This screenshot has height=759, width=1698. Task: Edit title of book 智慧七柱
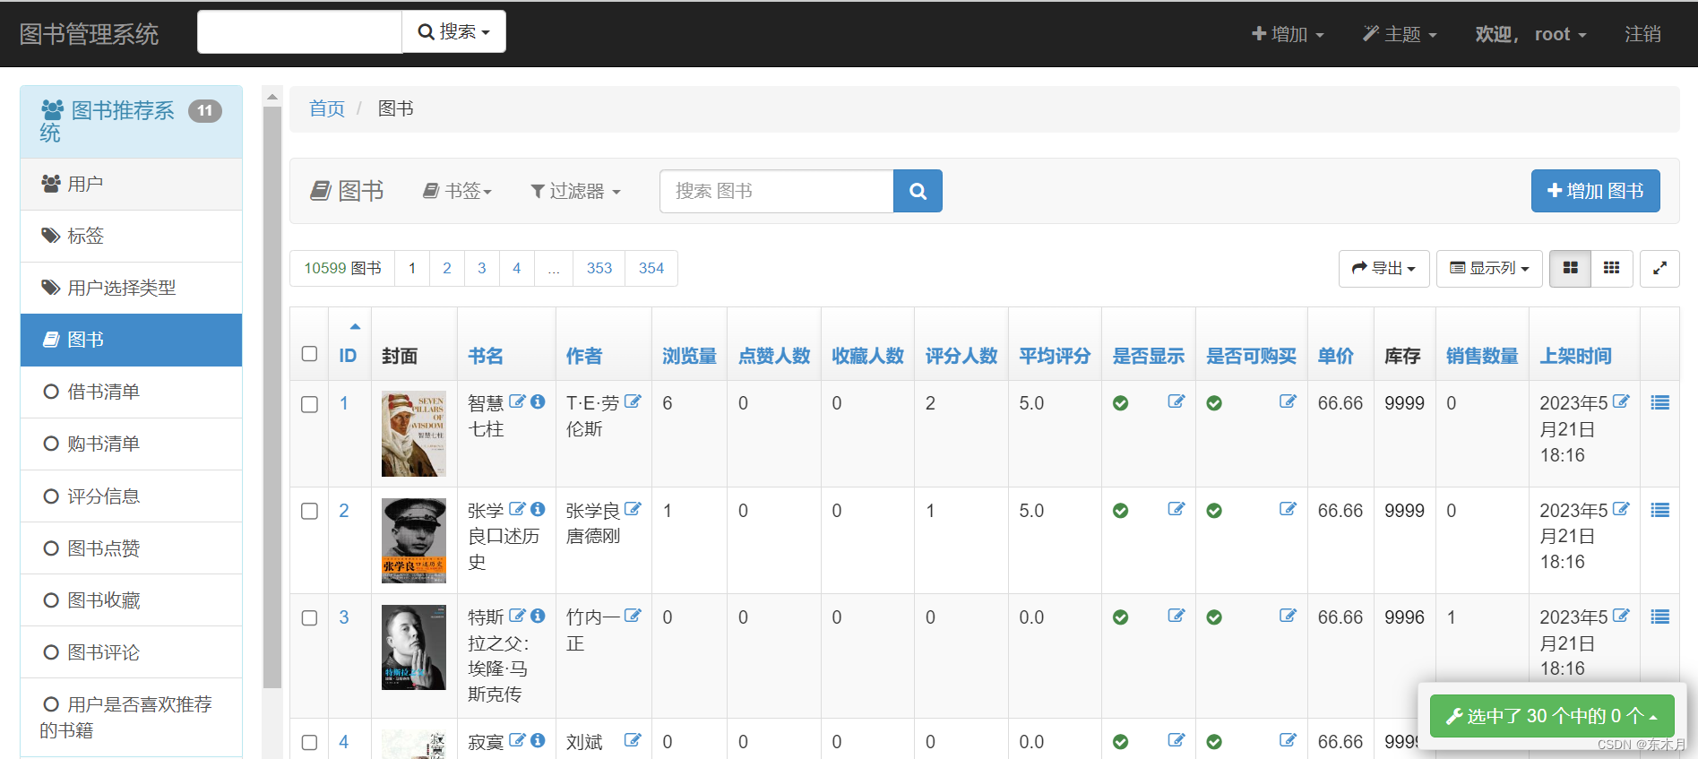[x=517, y=401]
